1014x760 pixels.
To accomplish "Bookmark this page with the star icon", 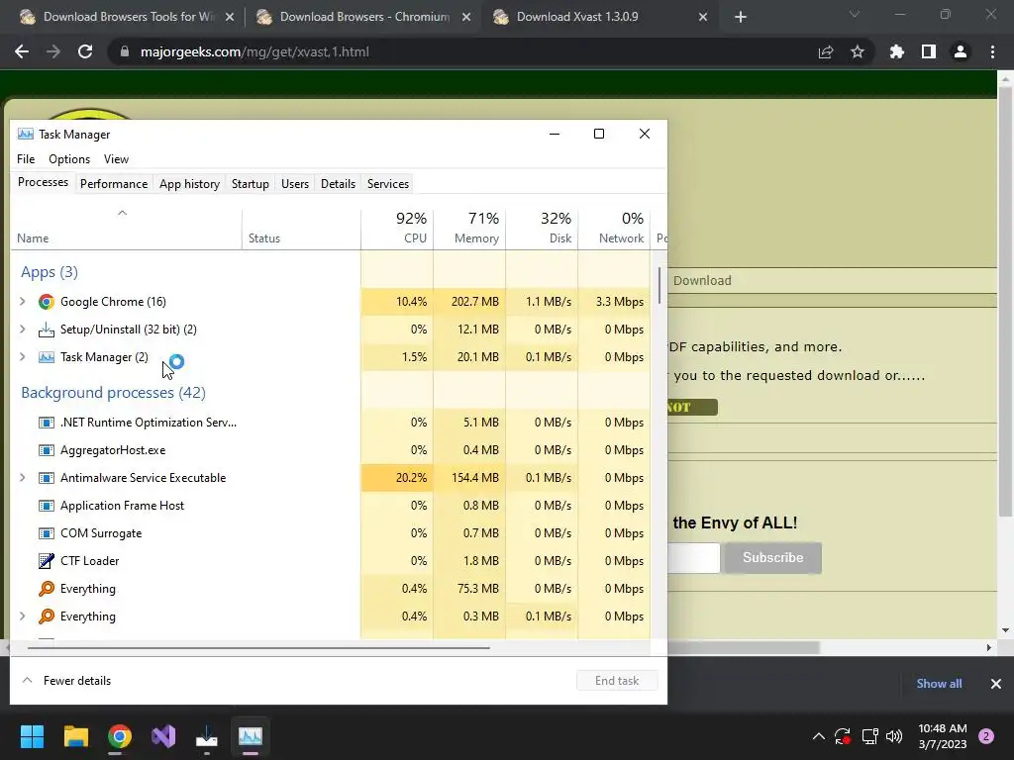I will tap(858, 51).
